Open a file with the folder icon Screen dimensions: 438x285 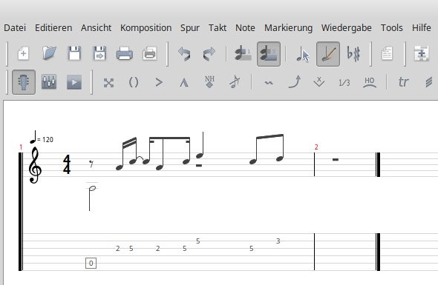pos(49,53)
